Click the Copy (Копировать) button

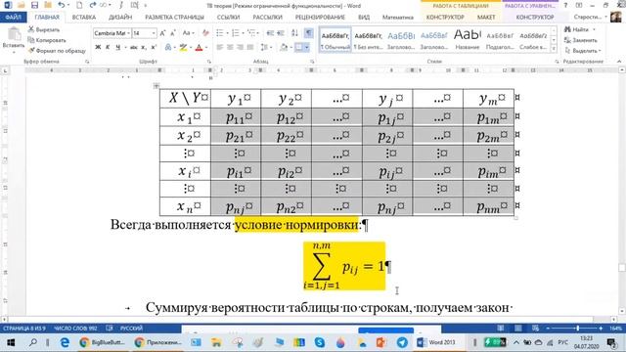pyautogui.click(x=47, y=40)
